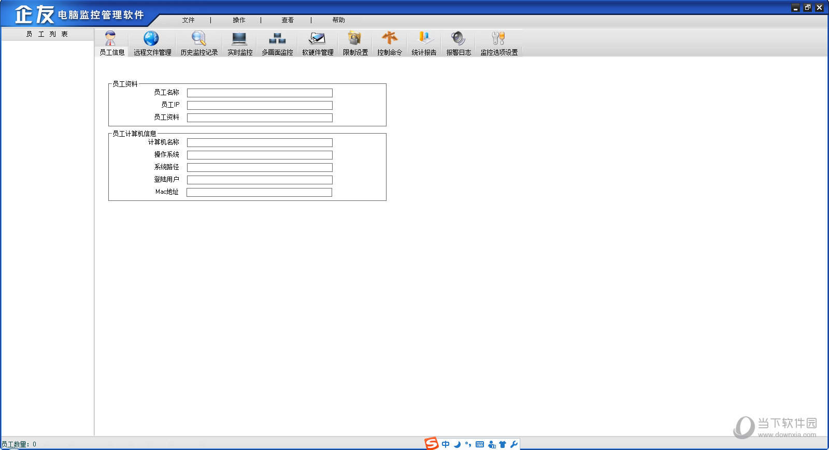This screenshot has height=450, width=829.
Task: Select the 员工列表 panel header
Action: coord(47,34)
